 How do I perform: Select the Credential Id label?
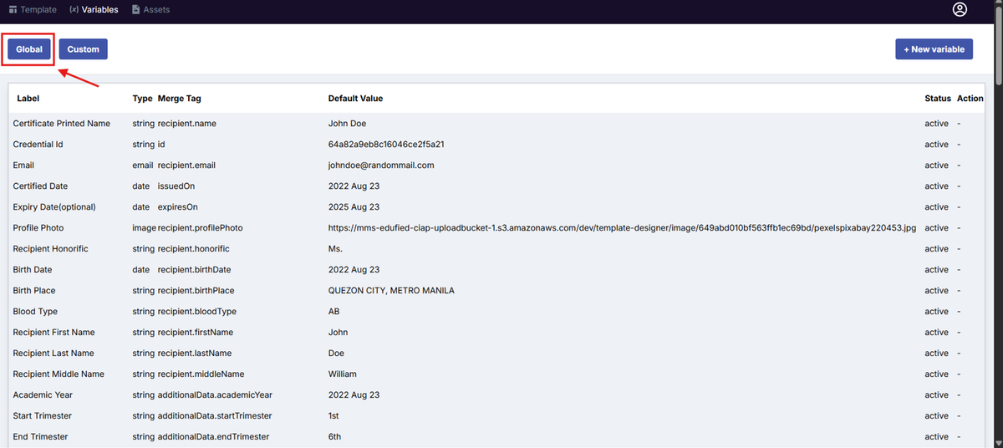click(38, 145)
